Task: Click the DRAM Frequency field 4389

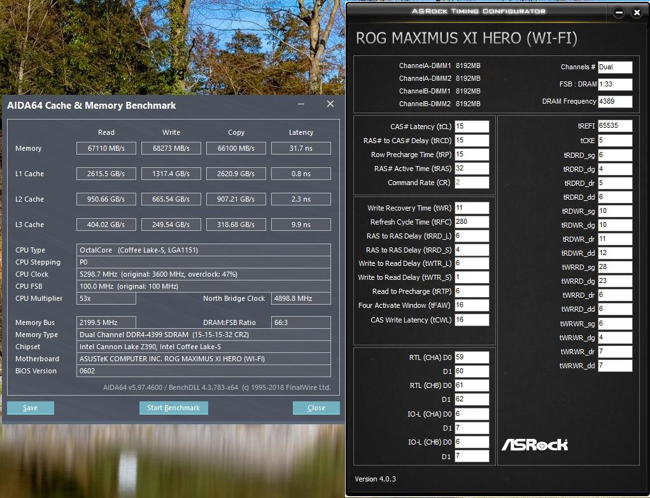Action: 615,102
